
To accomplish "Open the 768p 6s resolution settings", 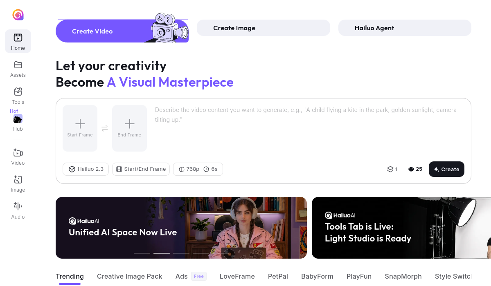I will point(198,169).
